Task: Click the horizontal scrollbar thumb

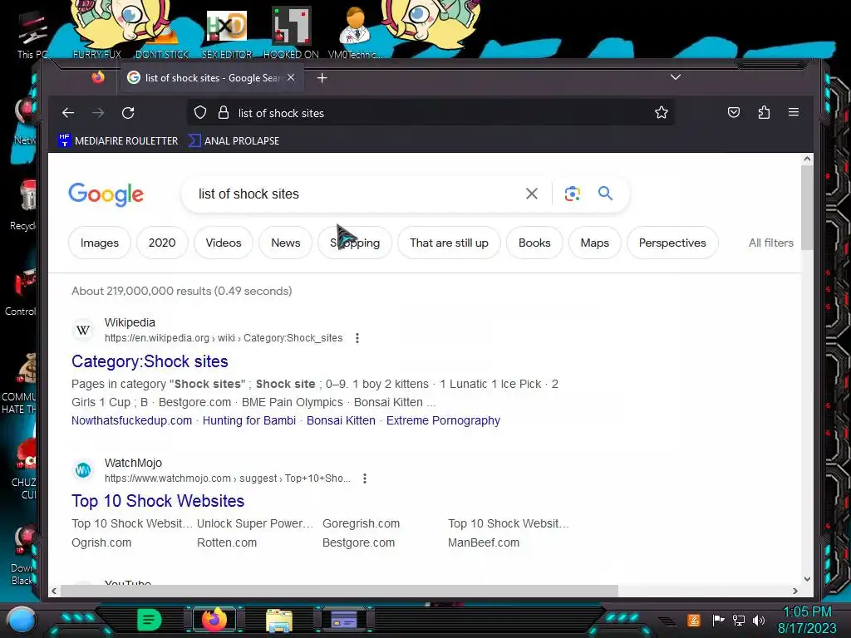Action: (x=339, y=591)
